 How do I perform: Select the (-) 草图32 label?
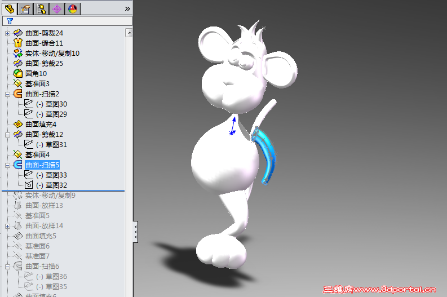52,185
